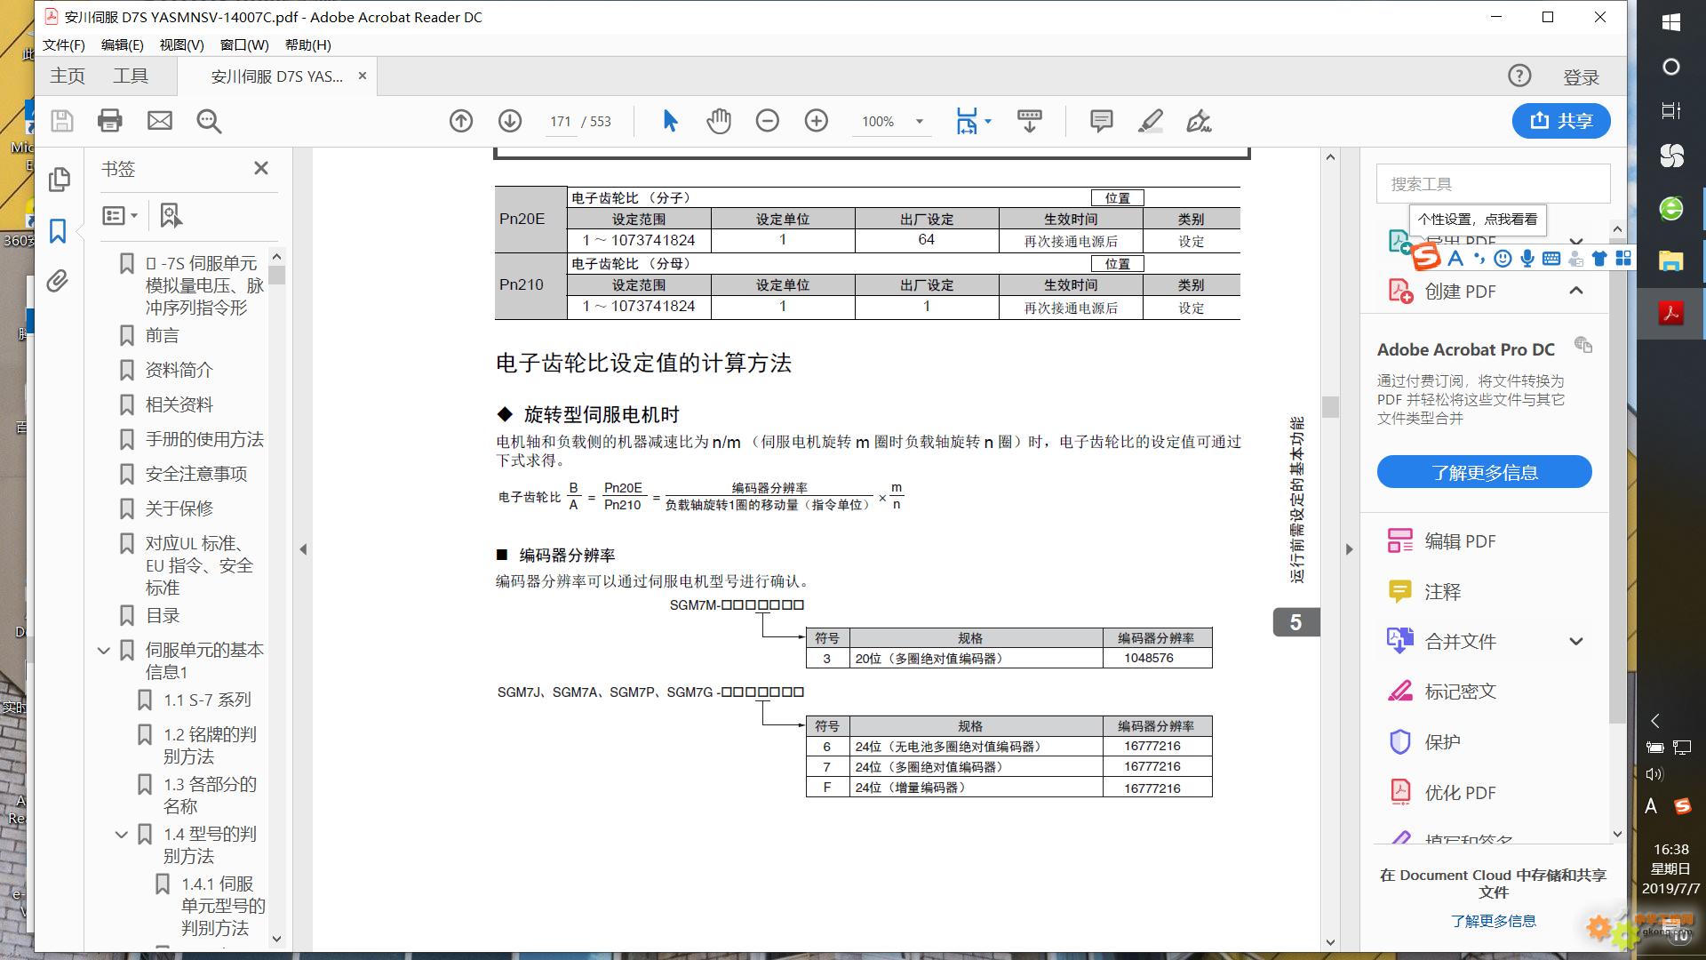The height and width of the screenshot is (960, 1706).
Task: Click the Send by email envelope icon
Action: [x=160, y=121]
